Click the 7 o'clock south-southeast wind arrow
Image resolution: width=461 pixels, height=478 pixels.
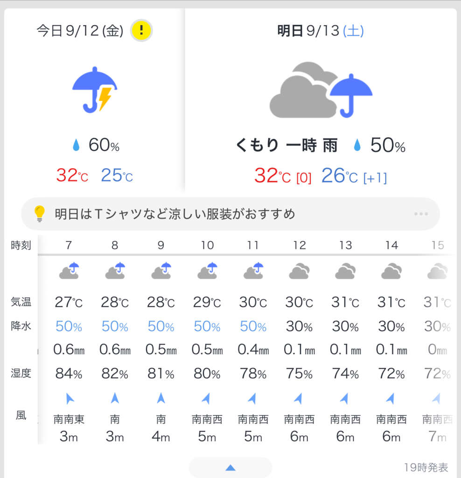click(x=70, y=399)
